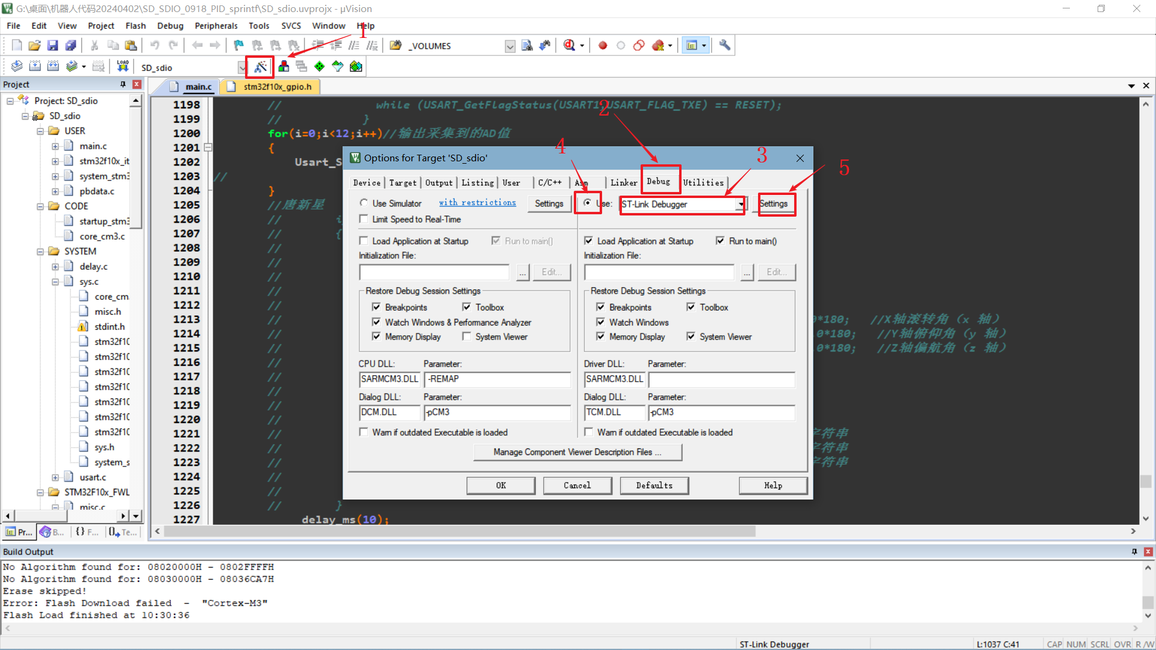Toggle right-side Run to main() checkbox
The height and width of the screenshot is (650, 1156).
[x=720, y=241]
